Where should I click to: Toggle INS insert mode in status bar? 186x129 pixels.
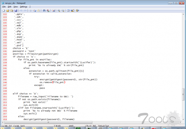pos(94,126)
